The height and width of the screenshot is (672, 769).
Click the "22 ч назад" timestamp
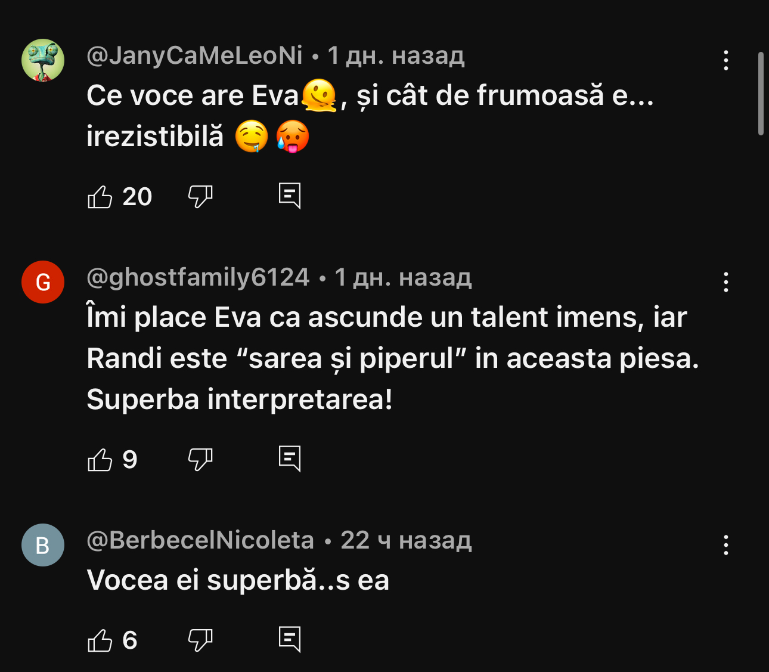[406, 540]
